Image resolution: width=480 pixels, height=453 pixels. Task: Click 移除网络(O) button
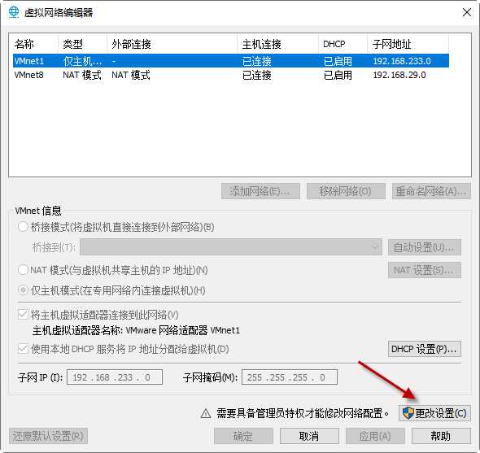[346, 191]
